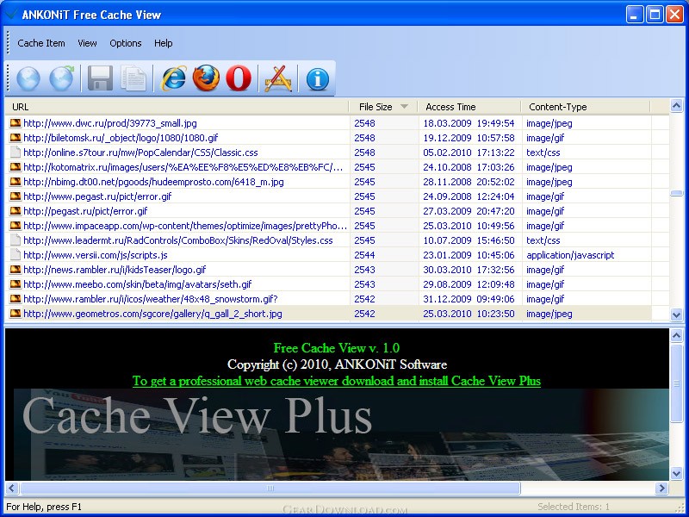
Task: Click image icon of seth.gif row
Action: tap(16, 284)
